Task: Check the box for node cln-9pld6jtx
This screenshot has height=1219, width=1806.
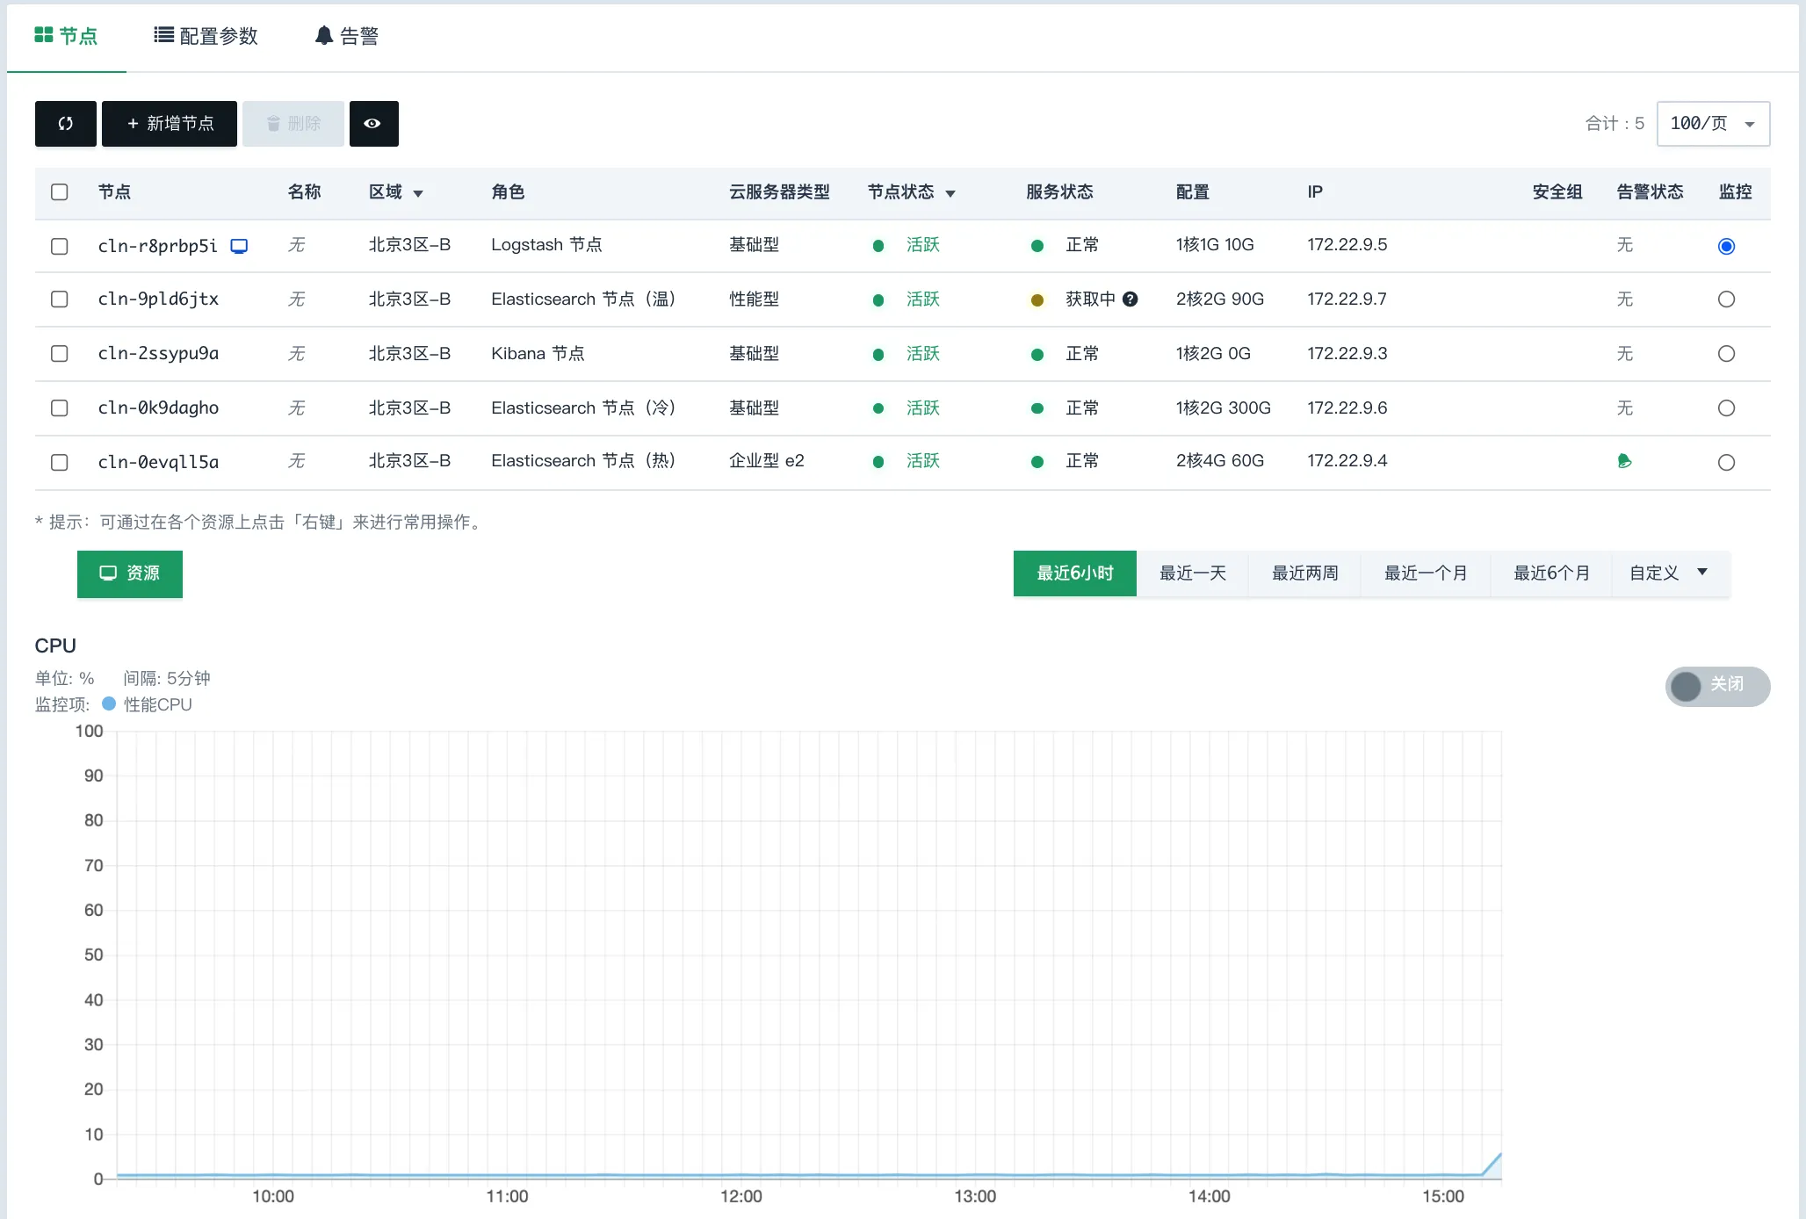Action: coord(60,299)
